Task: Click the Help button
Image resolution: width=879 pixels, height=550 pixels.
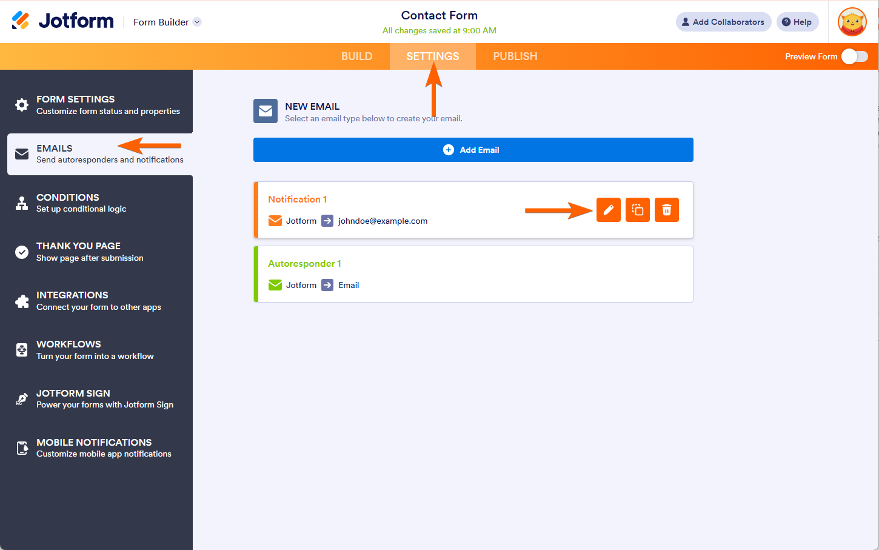Action: 797,22
